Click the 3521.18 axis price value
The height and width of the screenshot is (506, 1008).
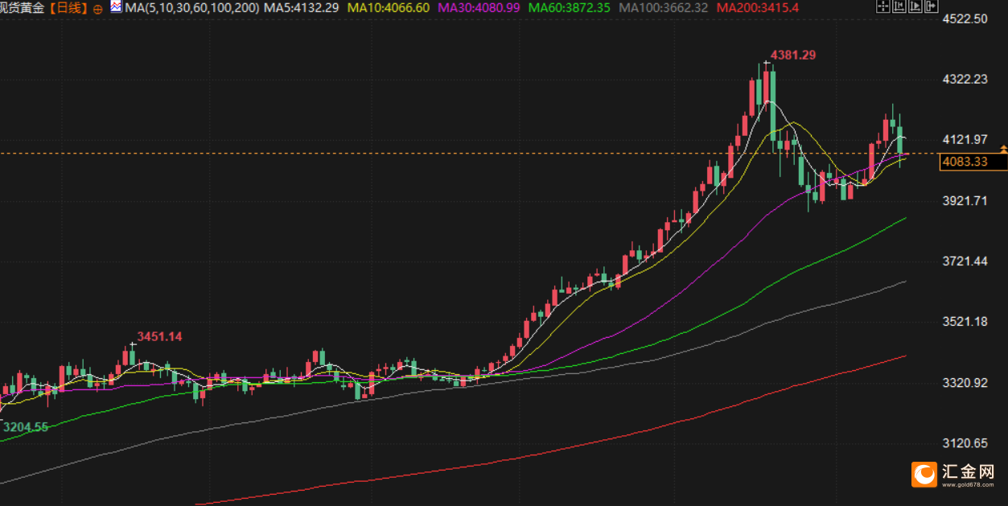(965, 322)
